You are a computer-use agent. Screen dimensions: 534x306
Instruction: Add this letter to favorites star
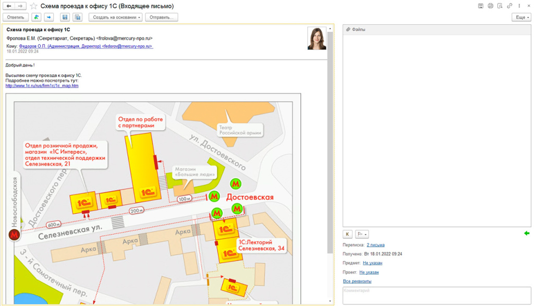[x=33, y=6]
